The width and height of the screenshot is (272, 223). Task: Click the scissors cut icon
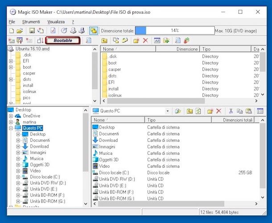231,111
